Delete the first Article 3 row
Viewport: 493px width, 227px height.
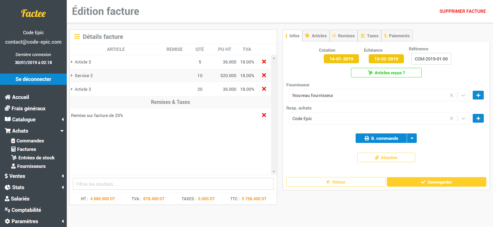point(264,62)
